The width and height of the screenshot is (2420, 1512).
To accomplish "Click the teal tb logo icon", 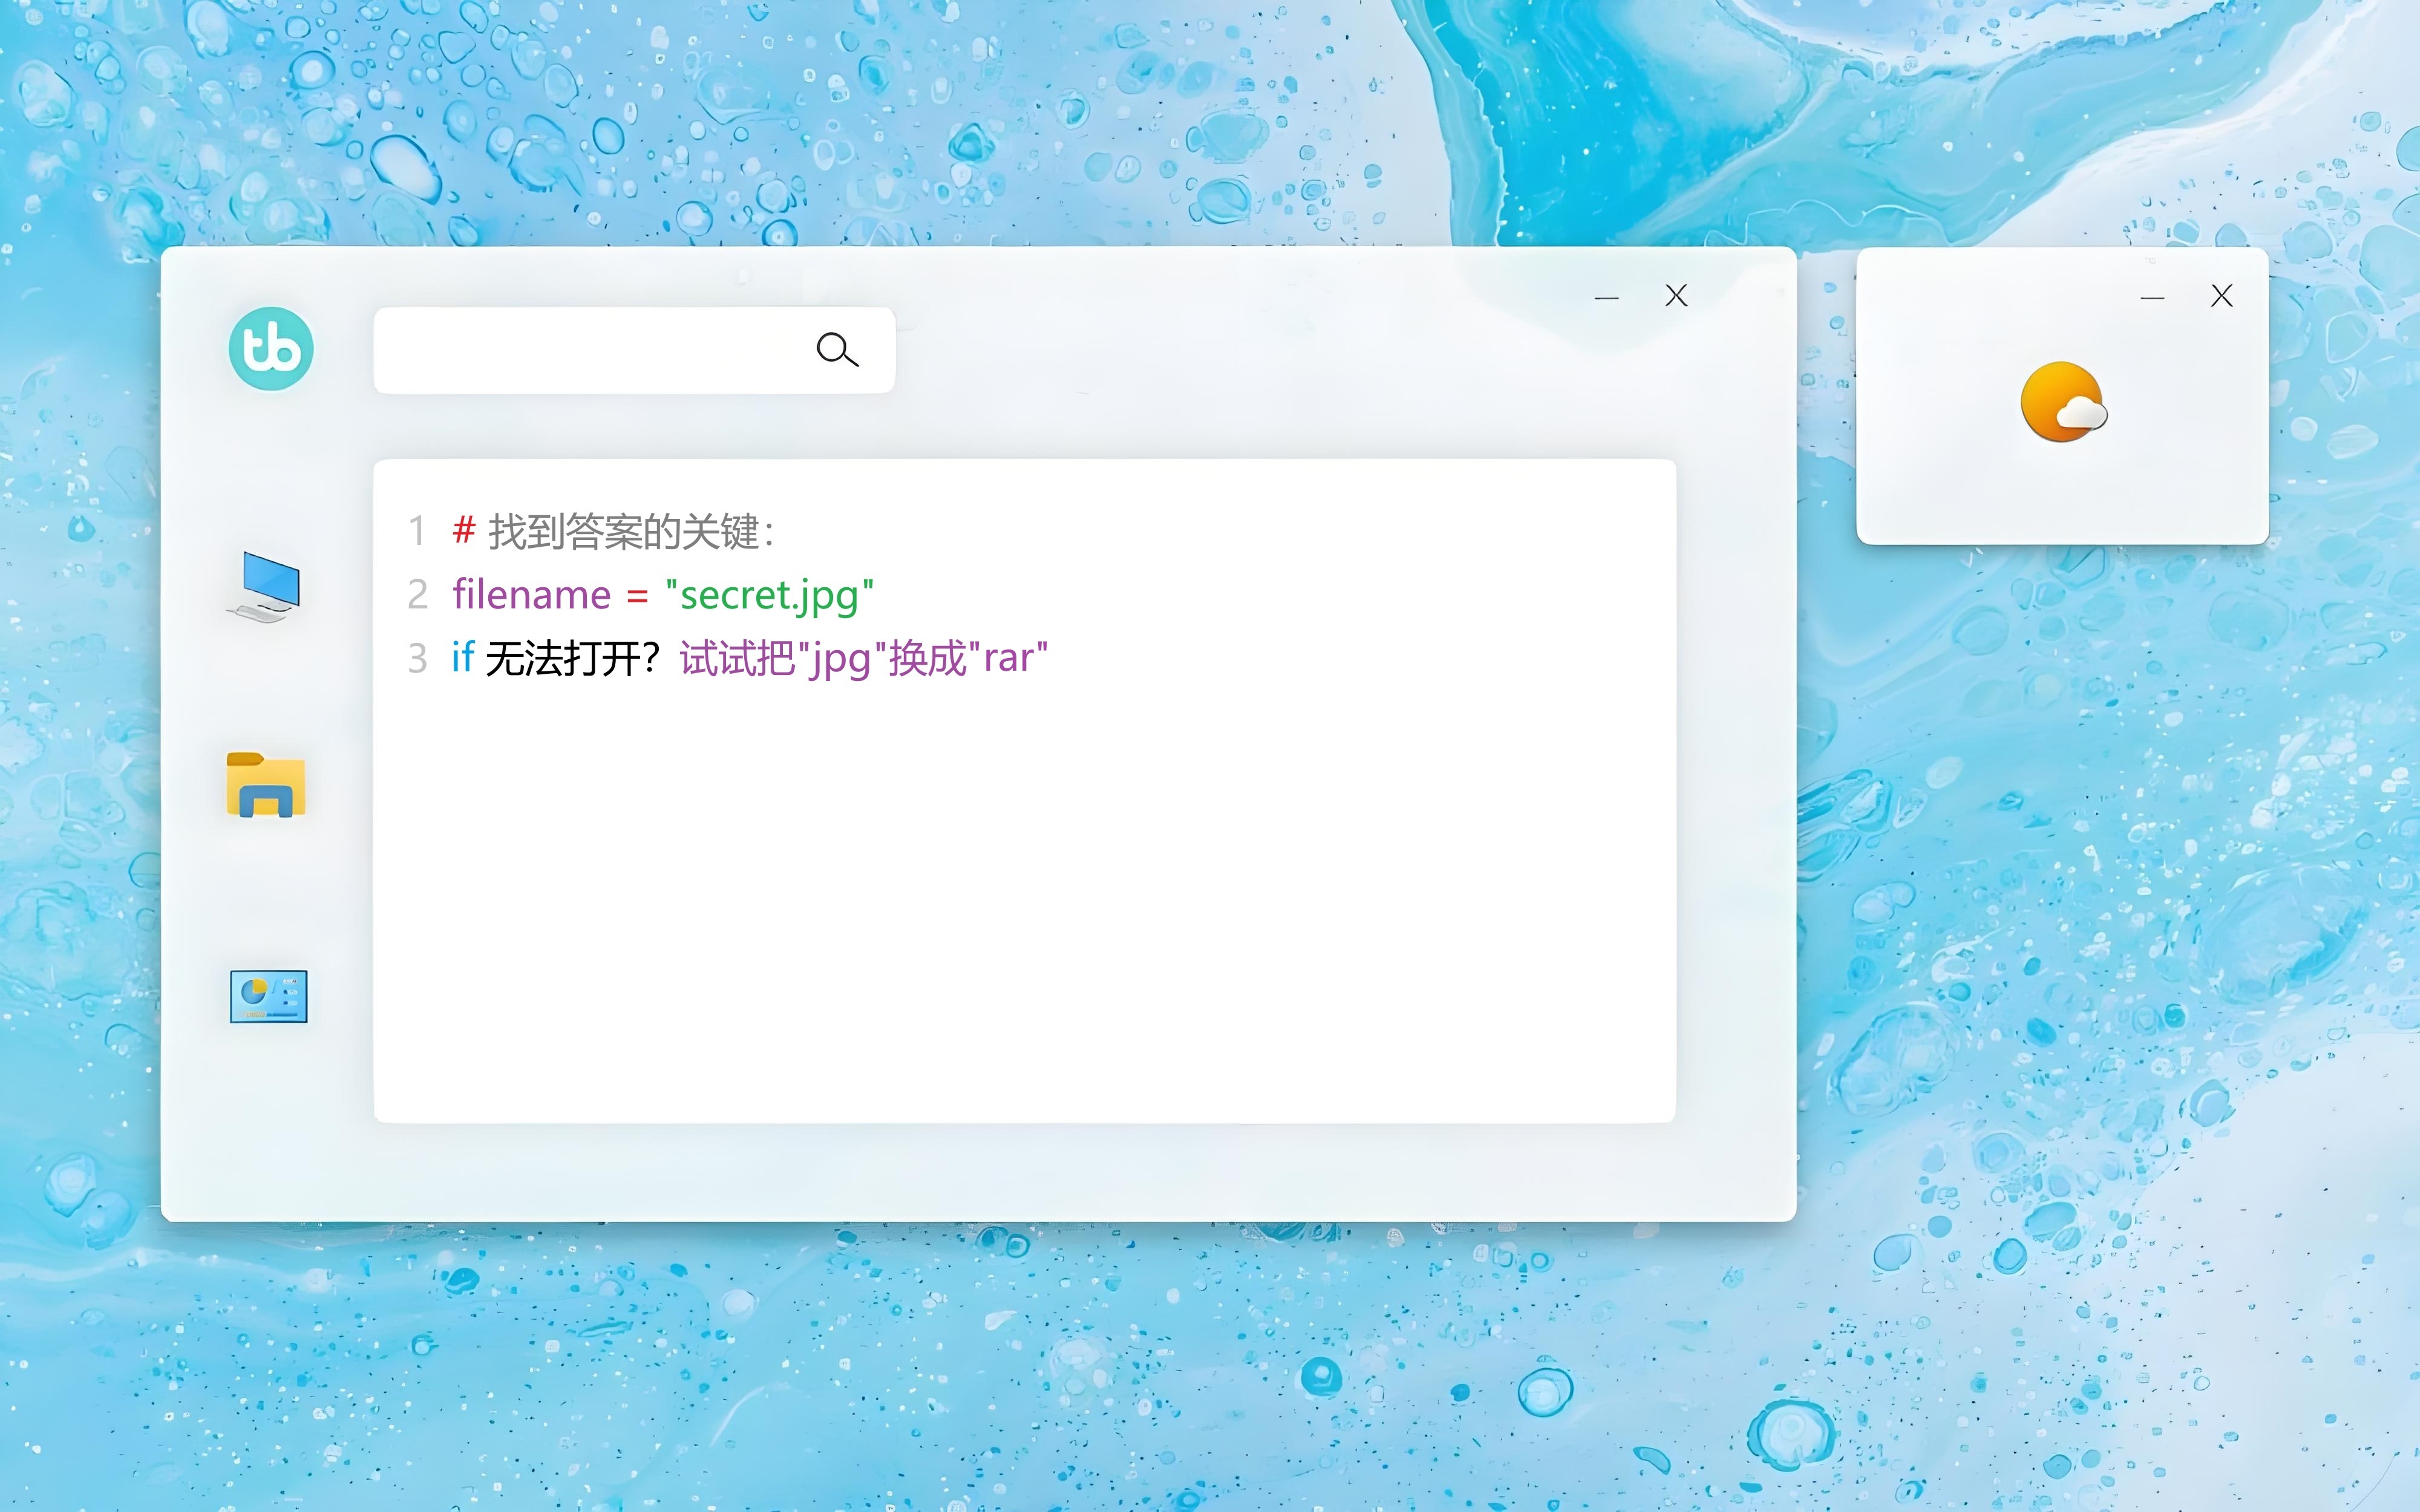I will pos(271,348).
